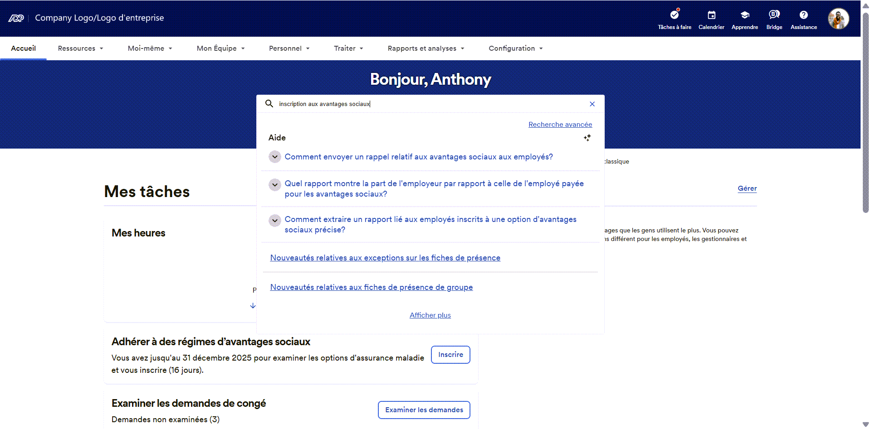Expand the question about la part de l'employeur
Screen dimensions: 871x429
[274, 184]
